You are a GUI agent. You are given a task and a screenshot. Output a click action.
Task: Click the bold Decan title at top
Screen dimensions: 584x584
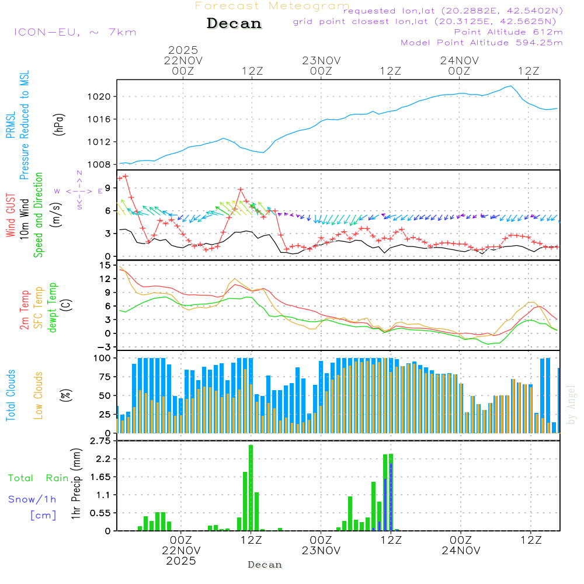pyautogui.click(x=234, y=24)
